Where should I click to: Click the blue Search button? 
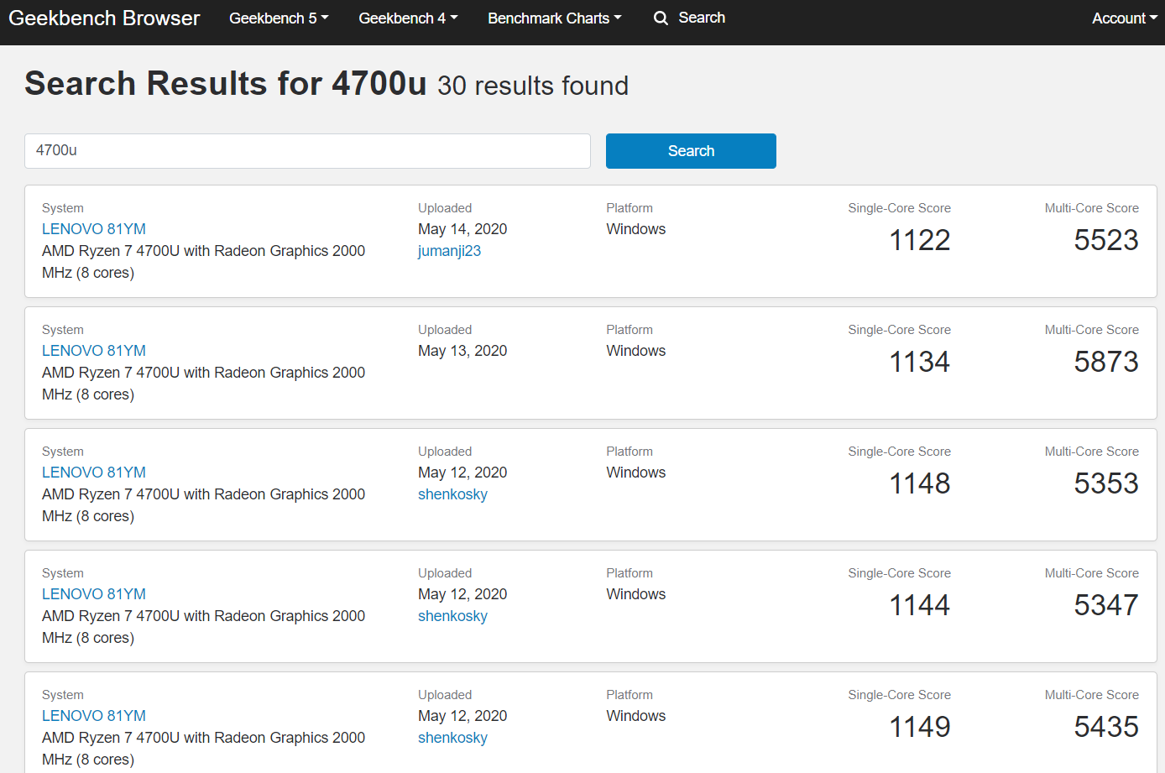pyautogui.click(x=691, y=151)
